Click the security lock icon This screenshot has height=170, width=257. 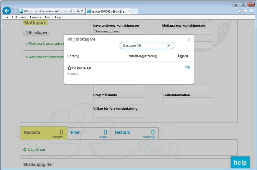[78, 11]
